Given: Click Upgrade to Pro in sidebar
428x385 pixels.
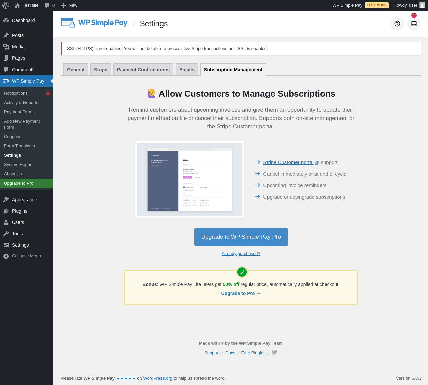Looking at the screenshot, I should 27,183.
